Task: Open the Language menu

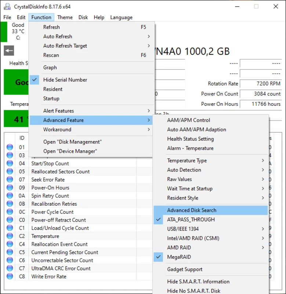Action: pyautogui.click(x=121, y=17)
